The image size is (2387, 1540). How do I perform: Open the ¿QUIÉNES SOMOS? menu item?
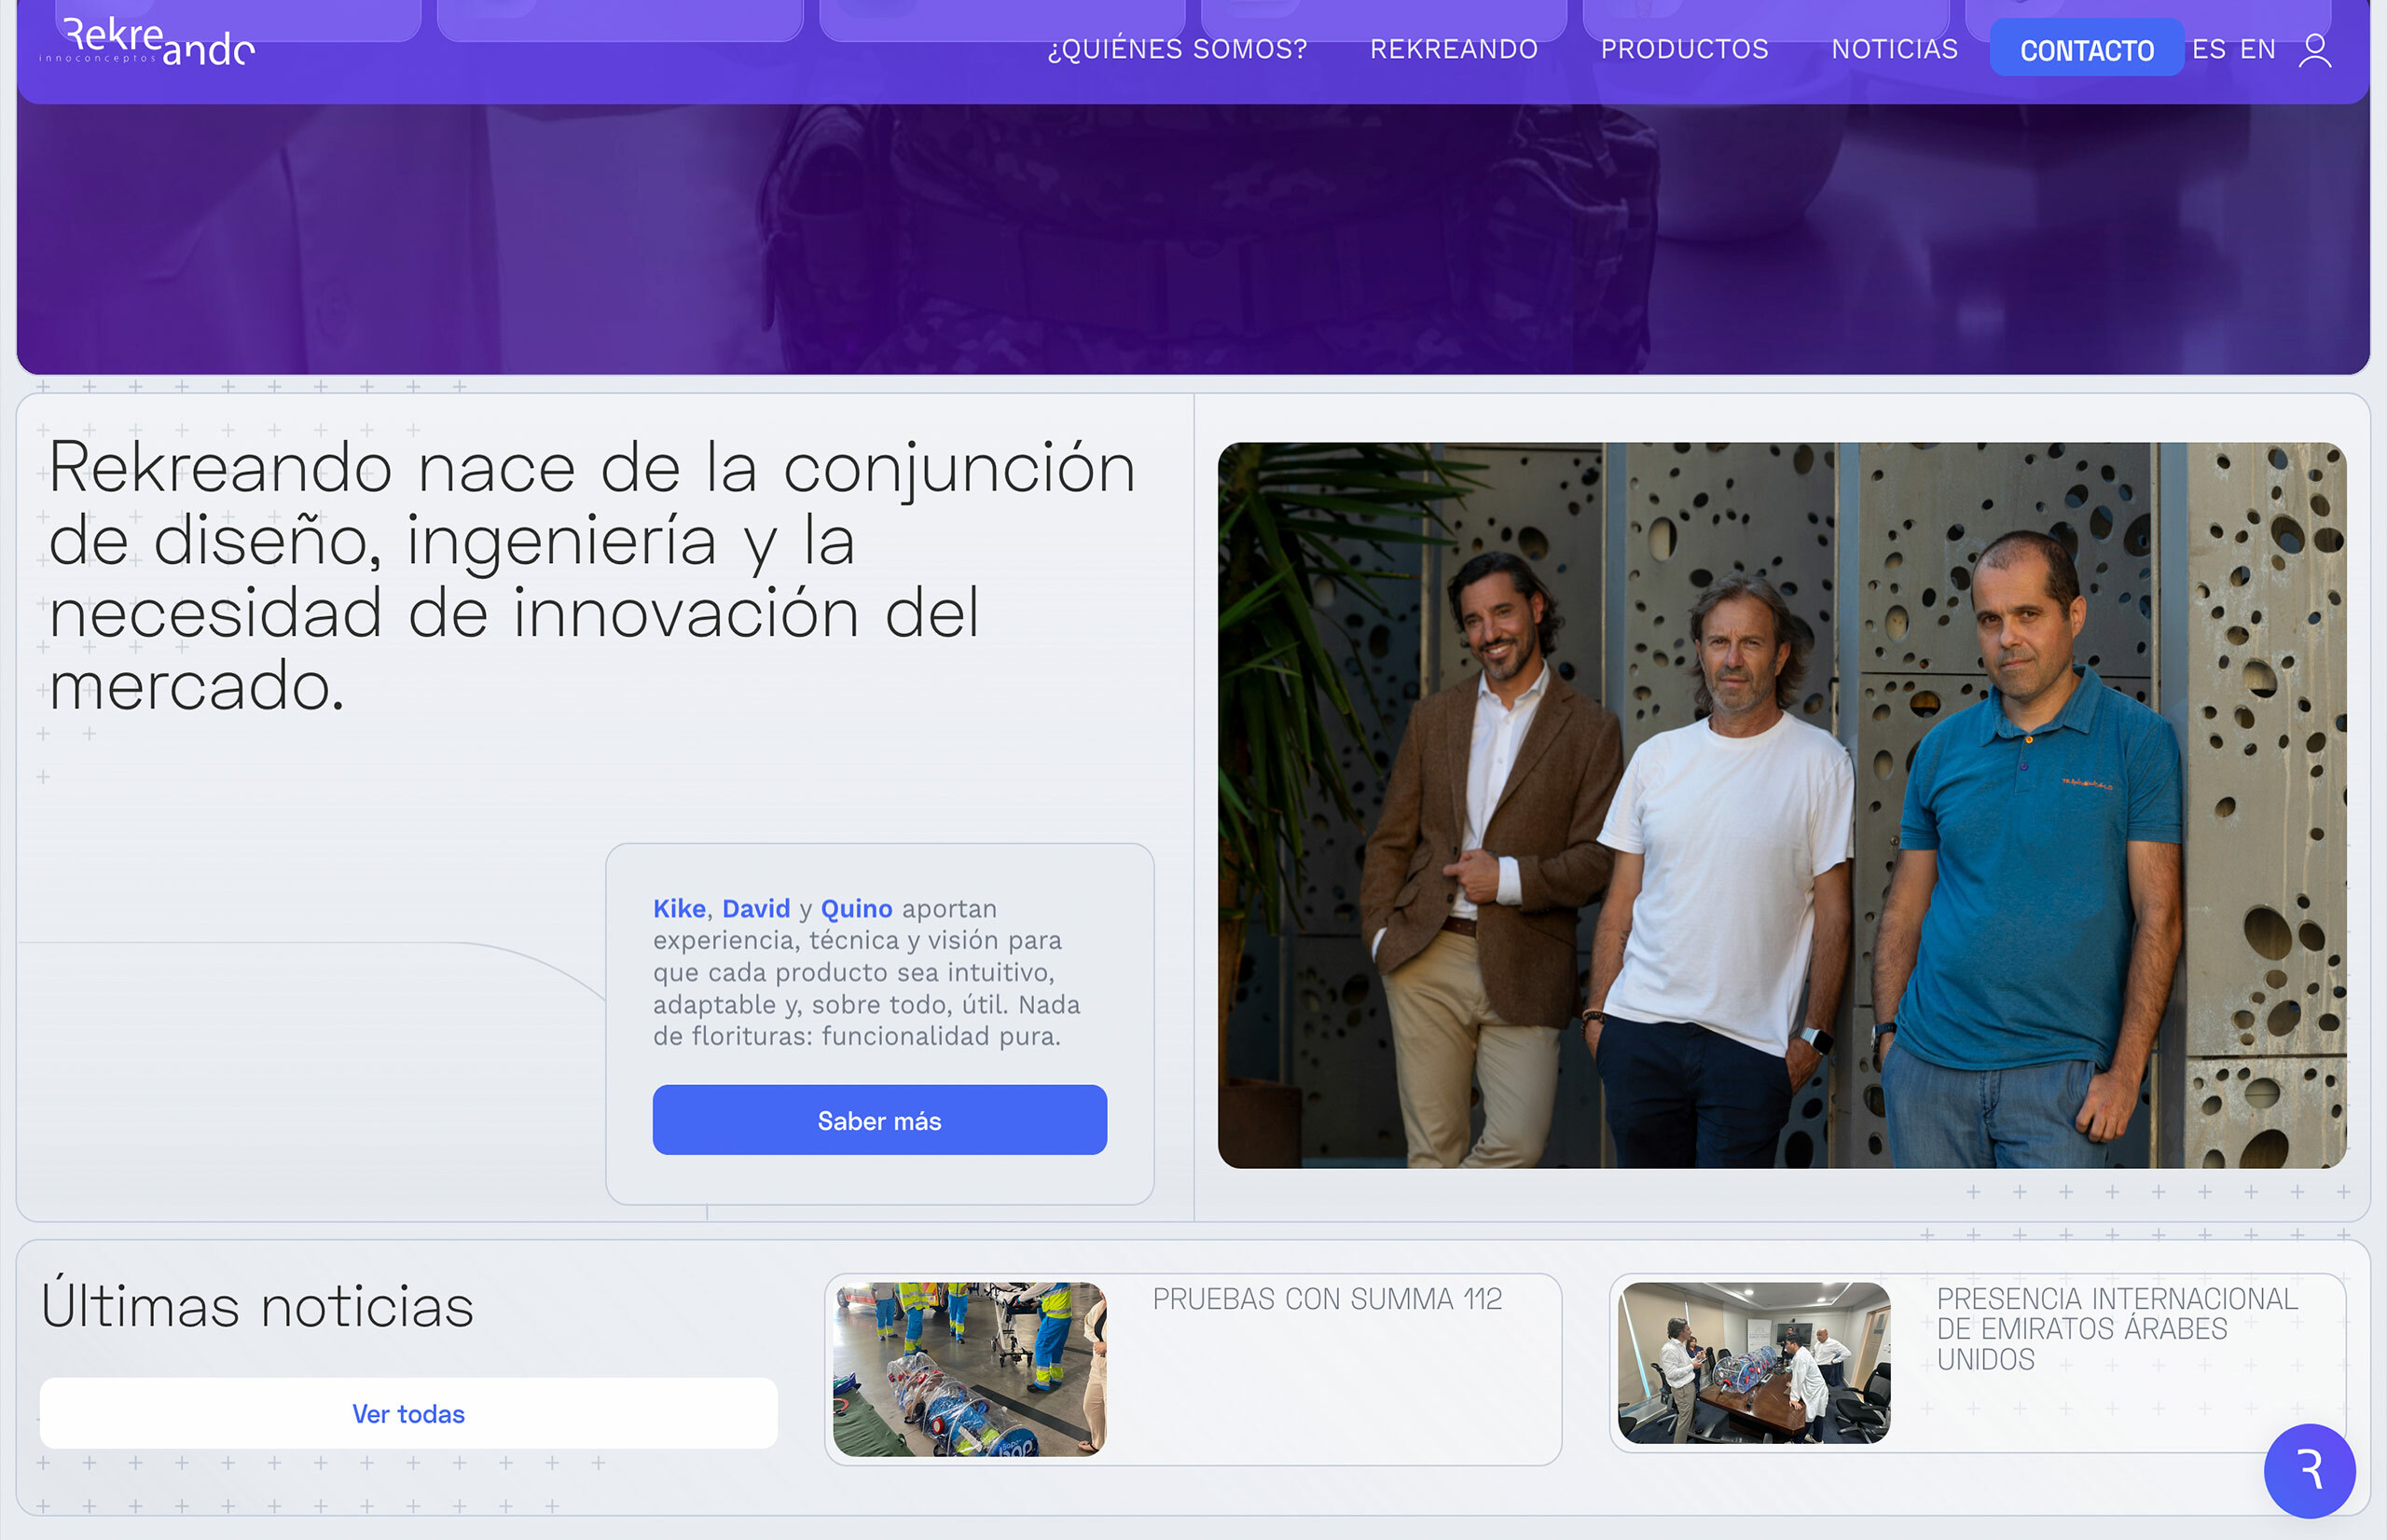1176,47
